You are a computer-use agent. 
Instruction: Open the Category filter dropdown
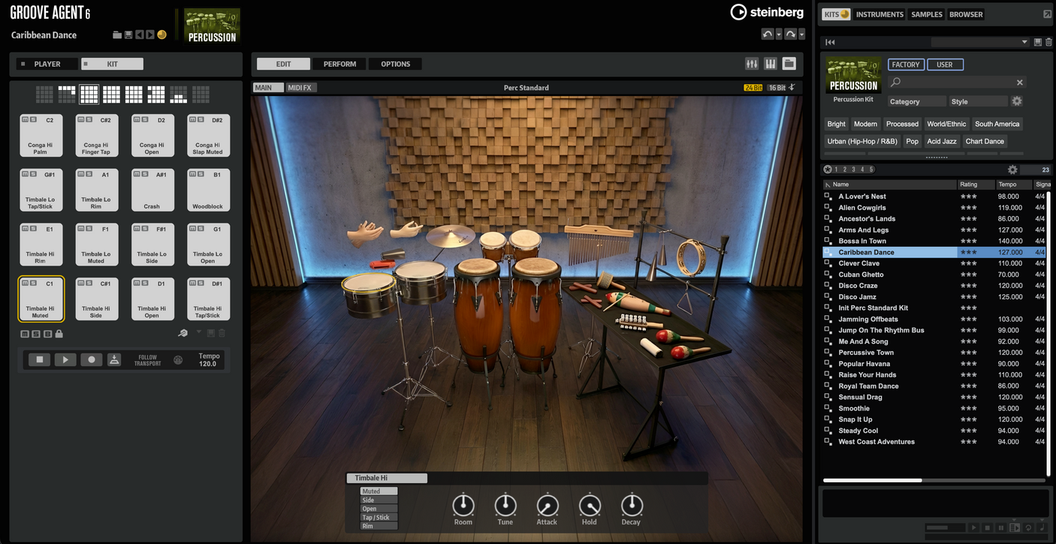(916, 101)
